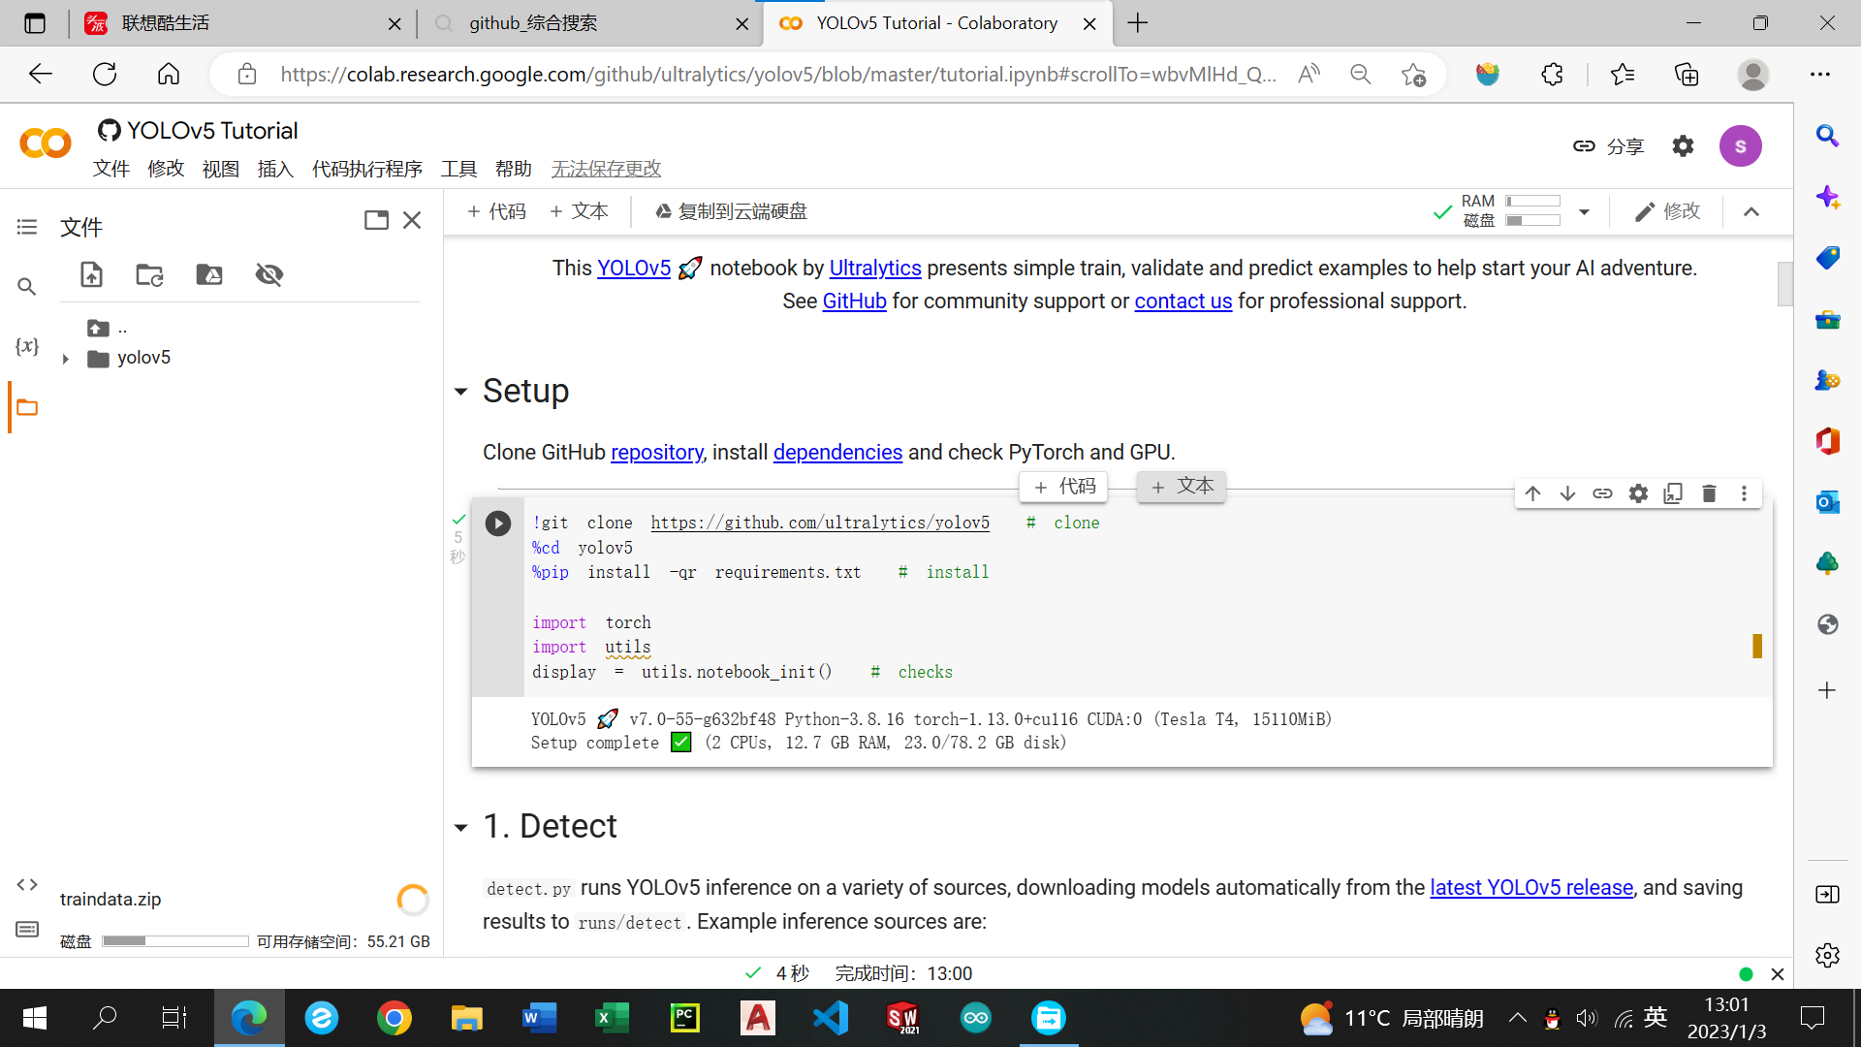Move the cell down with arrow icon
Viewport: 1861px width, 1047px height.
tap(1567, 493)
